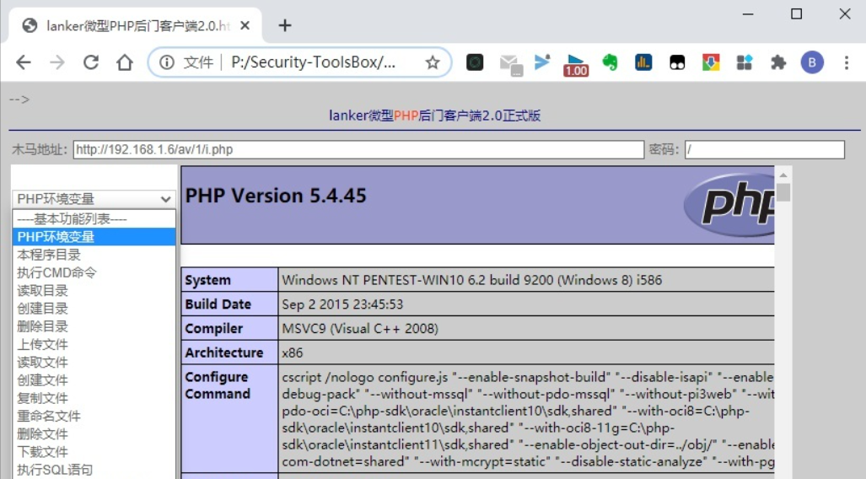The image size is (866, 479).
Task: Open the profile avatar labeled B
Action: (x=812, y=62)
